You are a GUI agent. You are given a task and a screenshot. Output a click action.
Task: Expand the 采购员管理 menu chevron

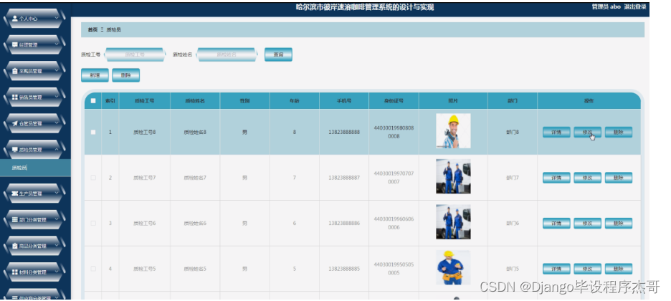click(x=57, y=71)
